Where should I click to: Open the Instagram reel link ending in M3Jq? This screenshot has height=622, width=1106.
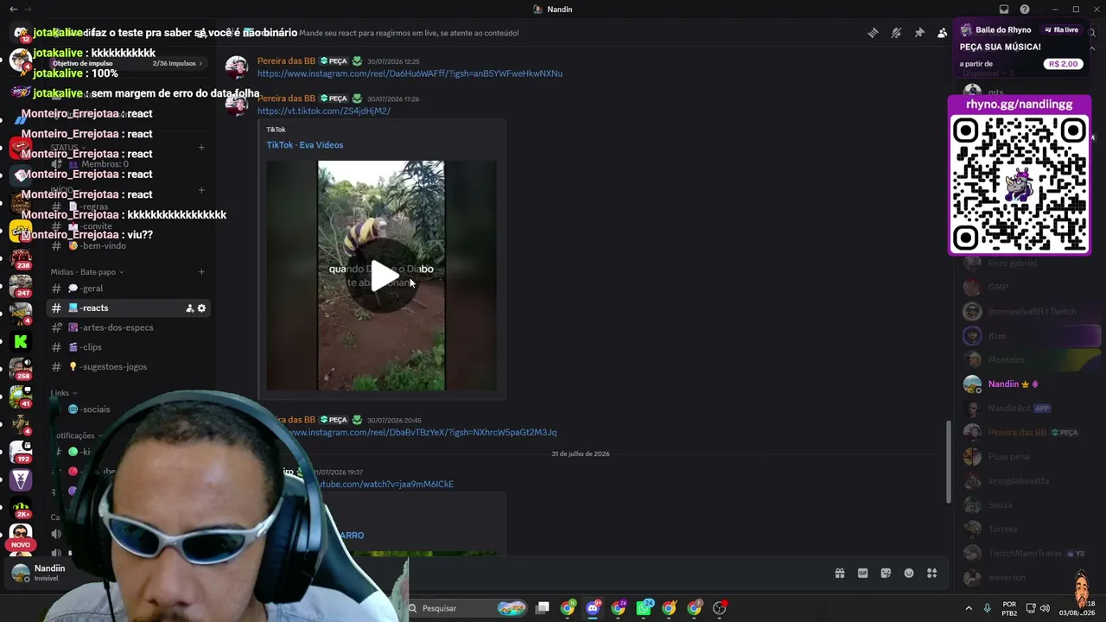[421, 432]
